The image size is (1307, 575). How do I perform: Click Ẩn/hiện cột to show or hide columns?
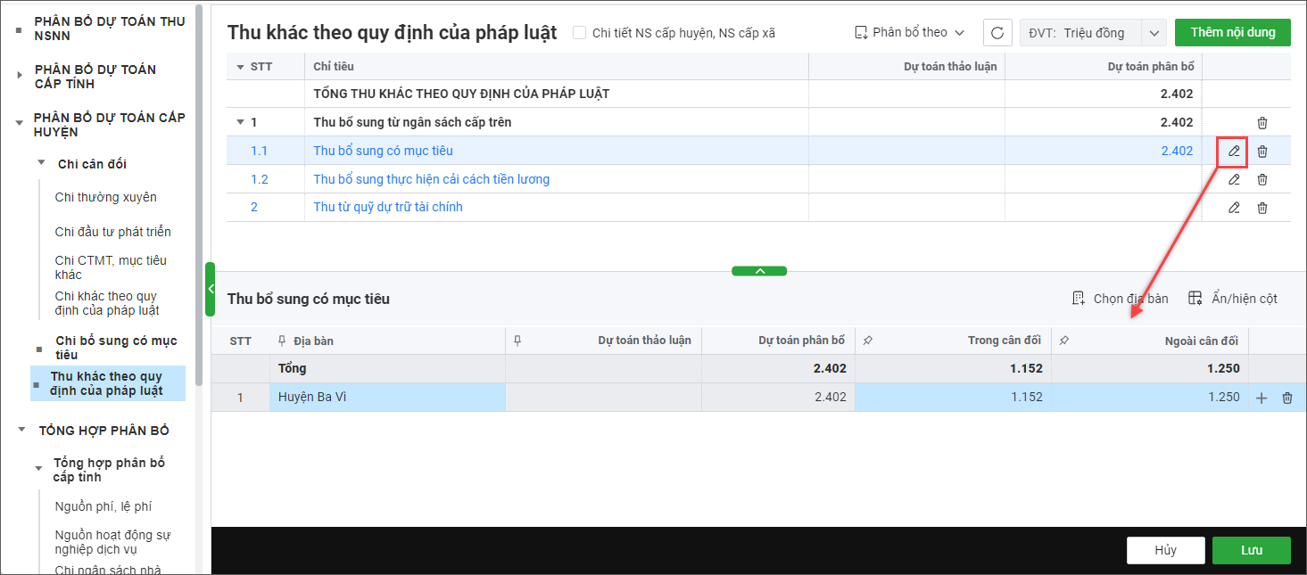coord(1234,299)
